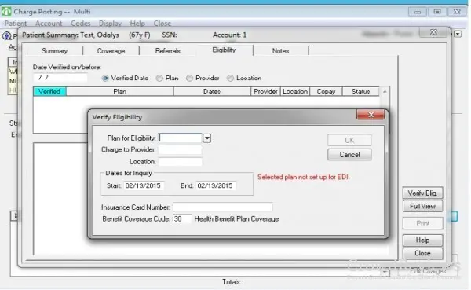Select the Eligibility tab
Viewport: 471px width, 290px height.
click(224, 50)
